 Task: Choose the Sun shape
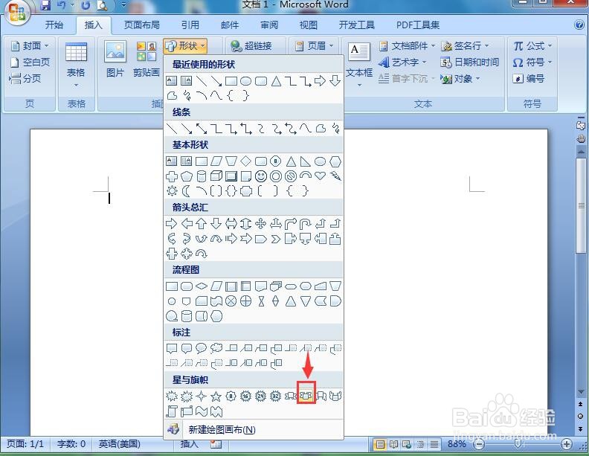[x=172, y=191]
